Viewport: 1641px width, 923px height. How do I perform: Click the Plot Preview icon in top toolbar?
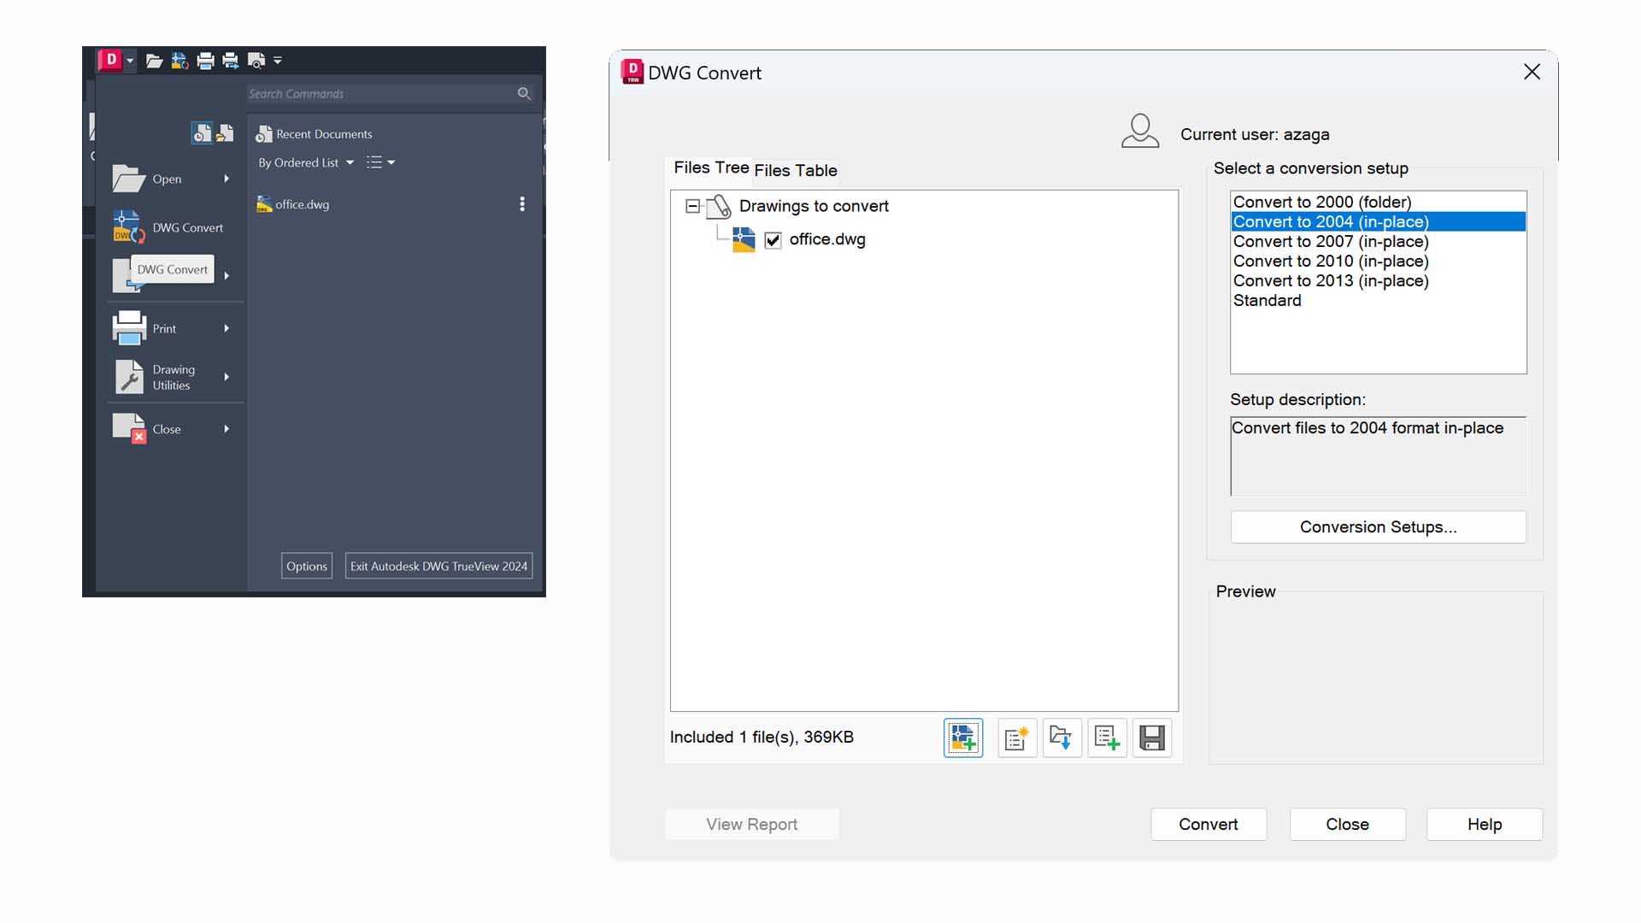point(256,61)
